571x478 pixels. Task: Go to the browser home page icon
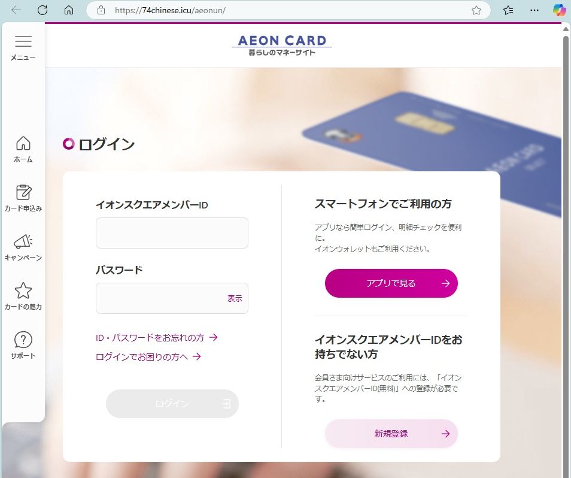point(69,10)
